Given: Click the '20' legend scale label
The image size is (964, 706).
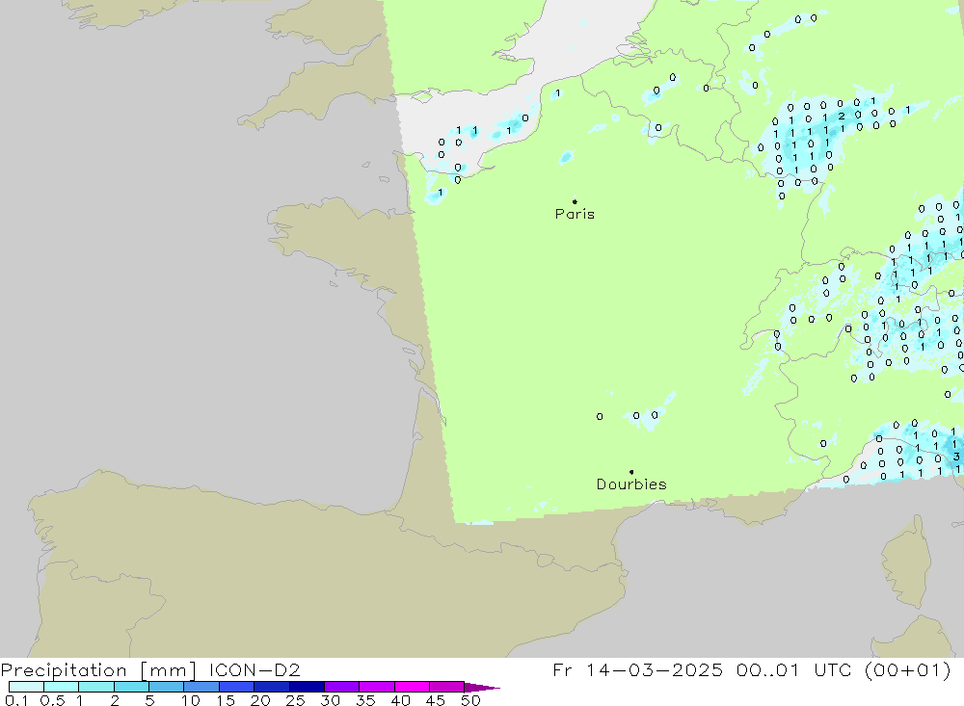Looking at the screenshot, I should coord(260,700).
